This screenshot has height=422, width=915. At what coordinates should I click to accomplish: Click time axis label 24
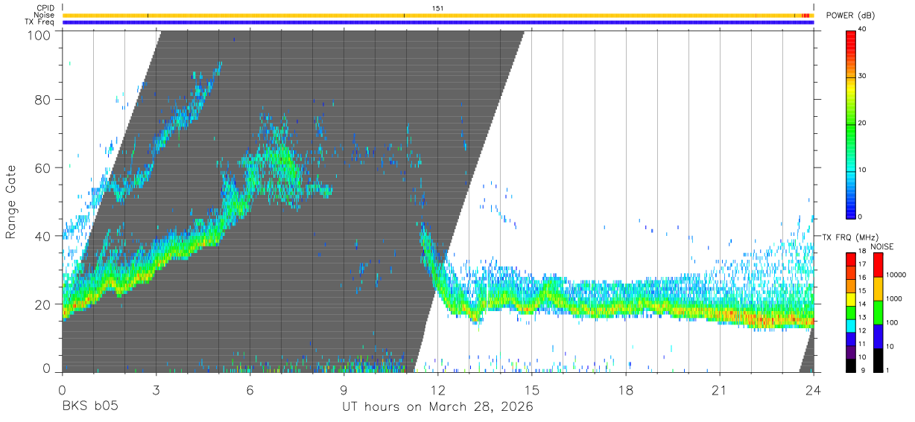814,390
